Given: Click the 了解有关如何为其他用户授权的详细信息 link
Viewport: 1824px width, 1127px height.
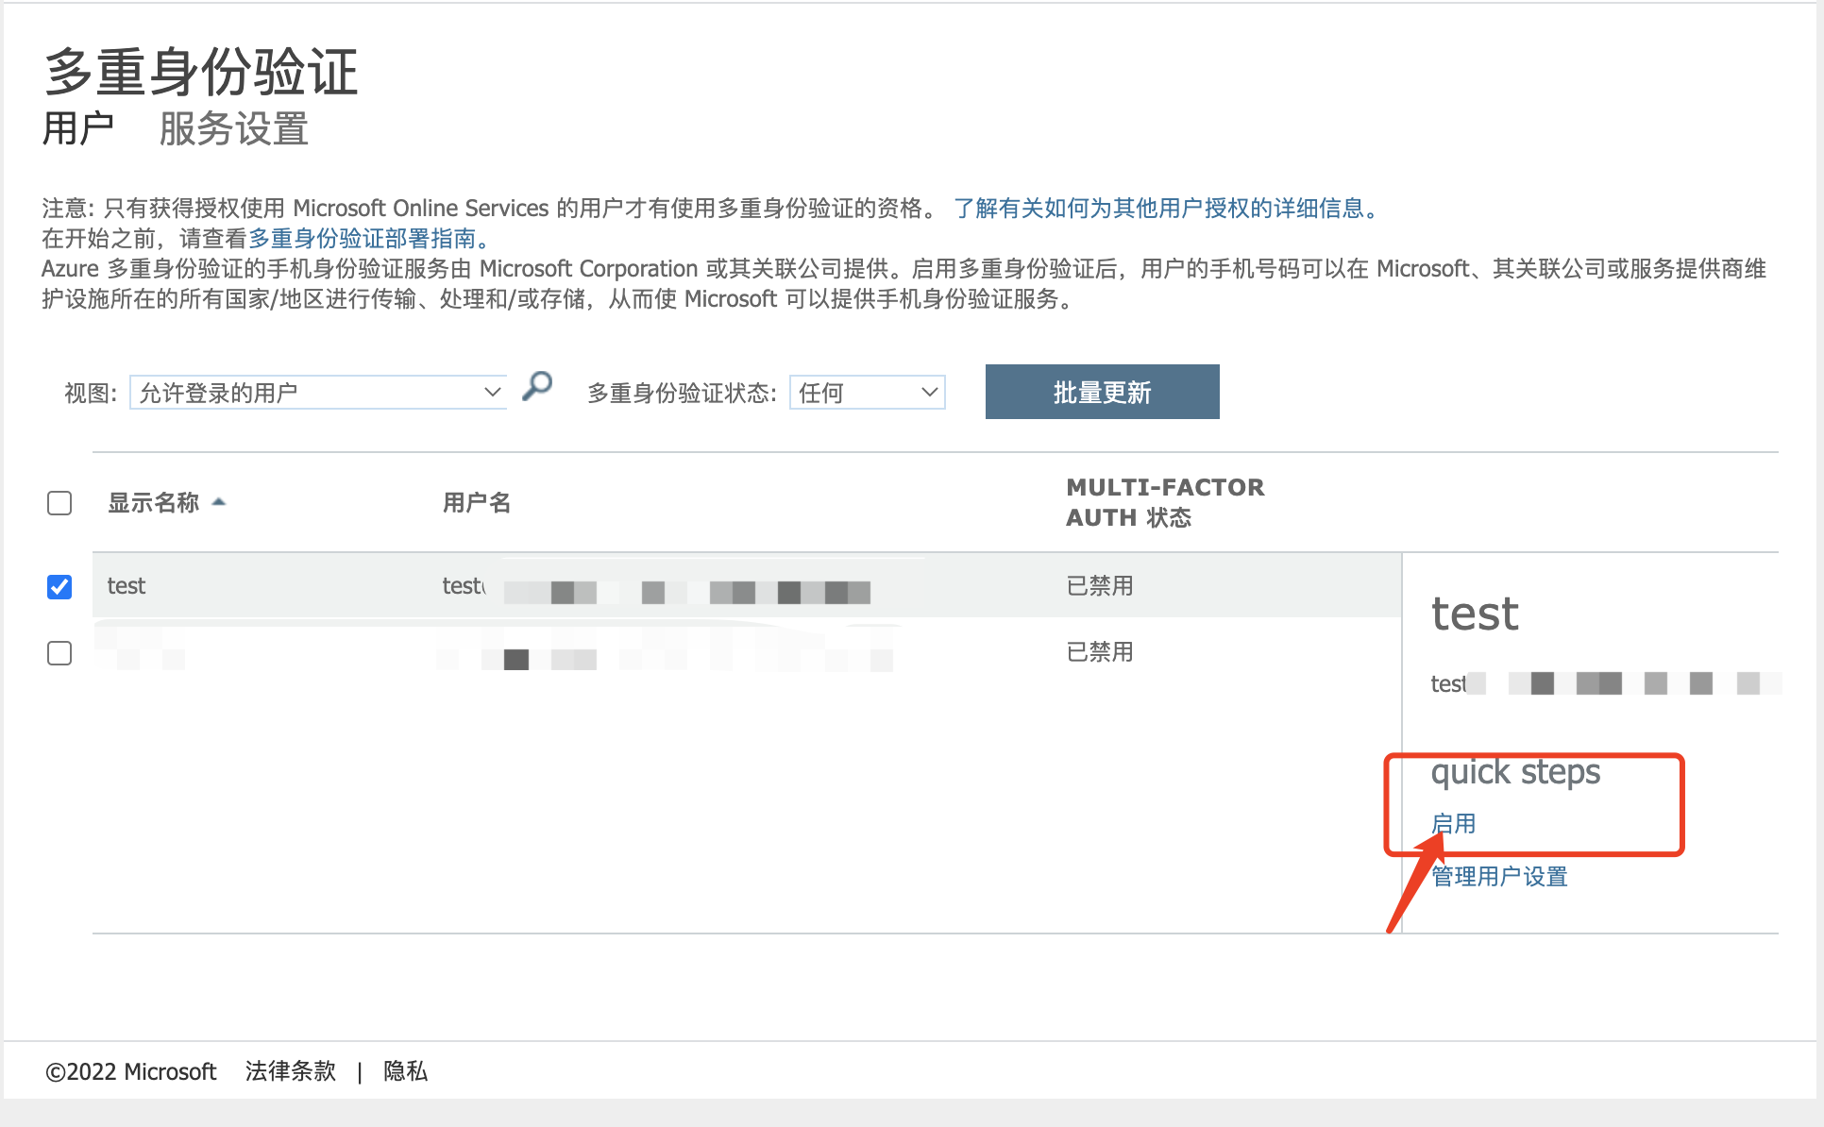Looking at the screenshot, I should click(1164, 208).
